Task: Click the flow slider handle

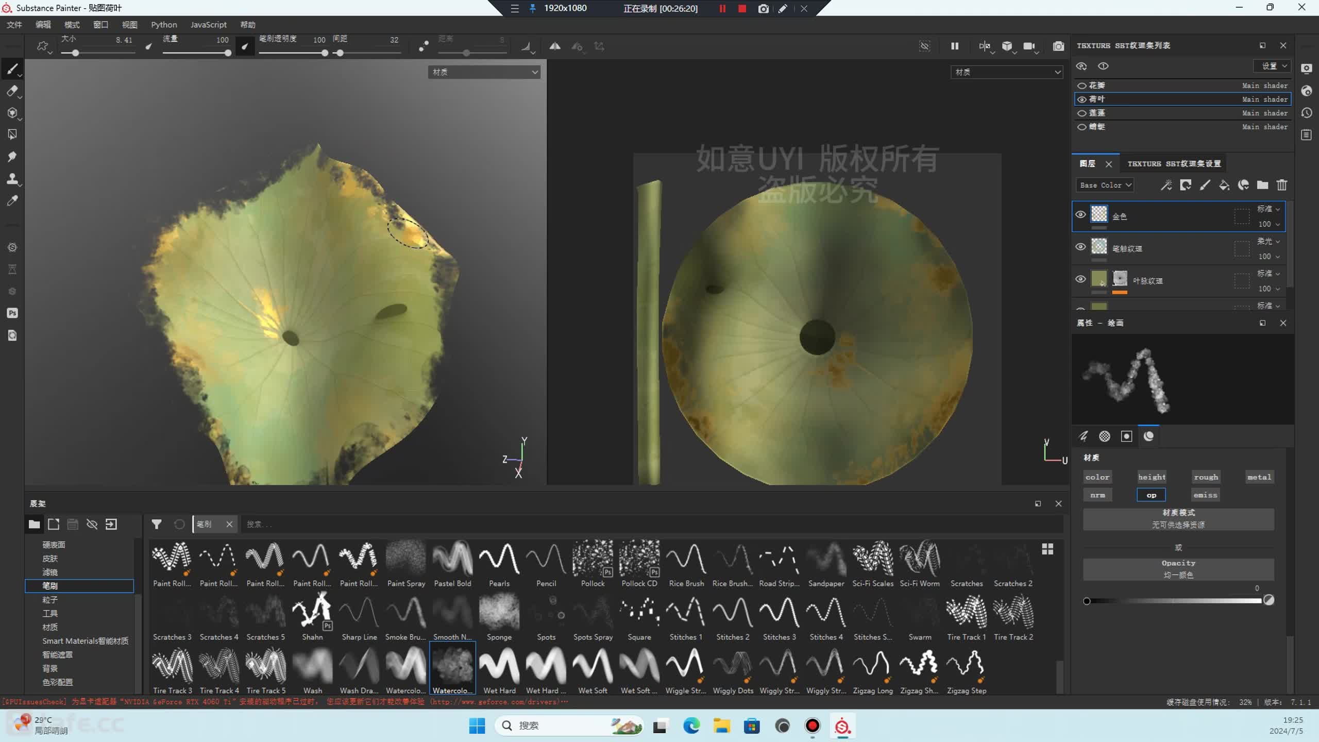Action: pyautogui.click(x=228, y=53)
